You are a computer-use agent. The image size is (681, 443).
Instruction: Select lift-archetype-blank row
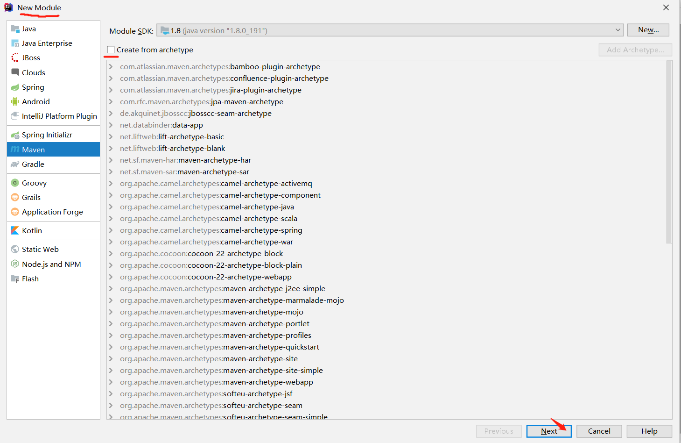(386, 149)
